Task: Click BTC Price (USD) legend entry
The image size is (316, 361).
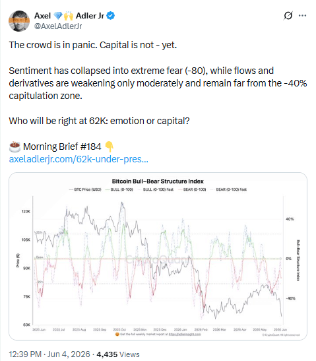Action: point(85,189)
